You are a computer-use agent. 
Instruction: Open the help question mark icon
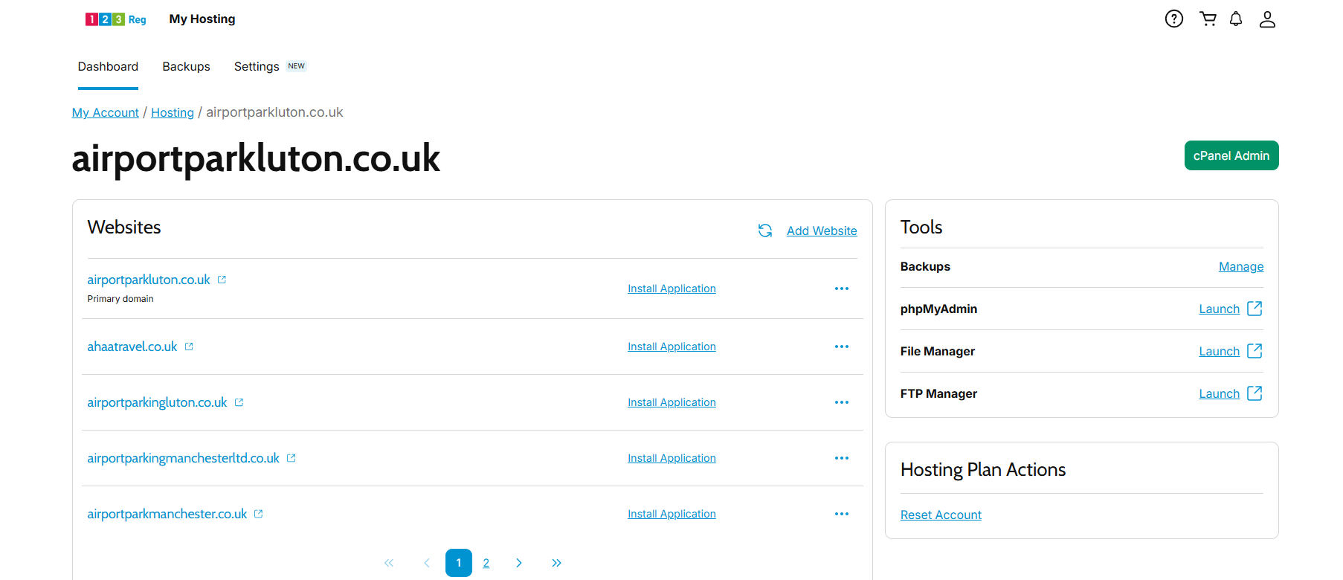[1173, 19]
